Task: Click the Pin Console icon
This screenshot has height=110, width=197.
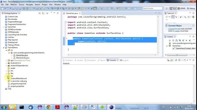Action: [176, 60]
